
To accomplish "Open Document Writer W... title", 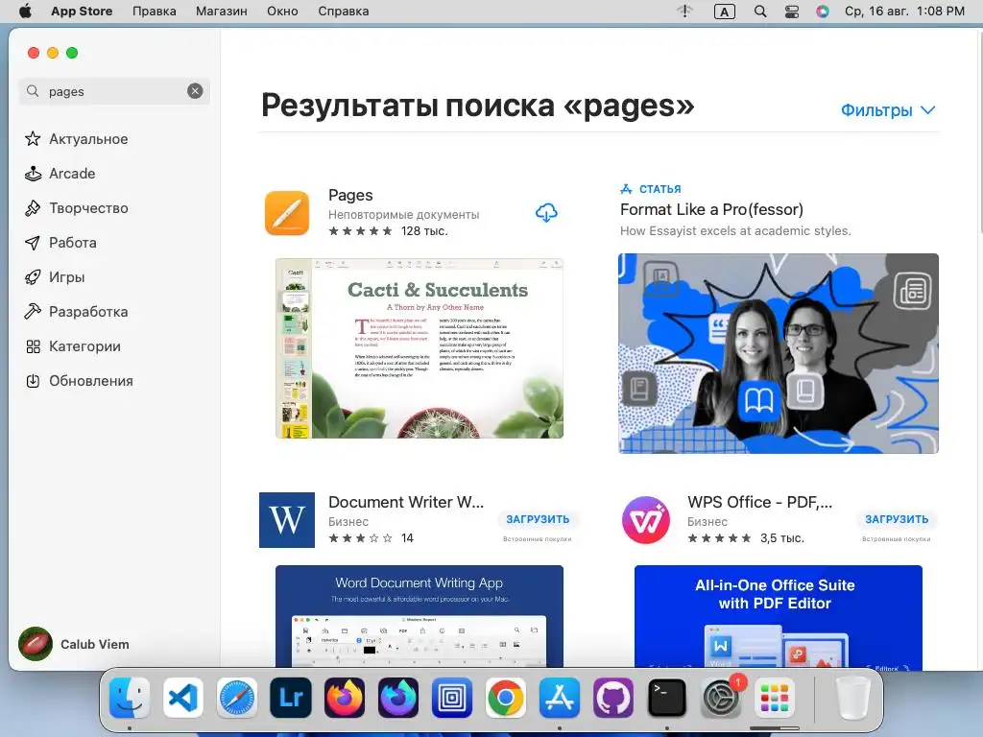I will tap(406, 502).
